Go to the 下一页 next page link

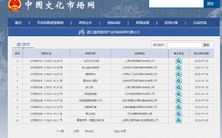coord(60,131)
